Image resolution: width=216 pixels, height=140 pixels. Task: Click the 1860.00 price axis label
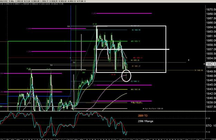point(211,40)
